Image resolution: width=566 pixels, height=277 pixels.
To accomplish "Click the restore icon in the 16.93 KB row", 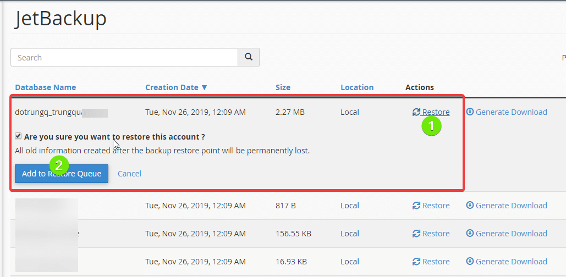I will point(416,262).
